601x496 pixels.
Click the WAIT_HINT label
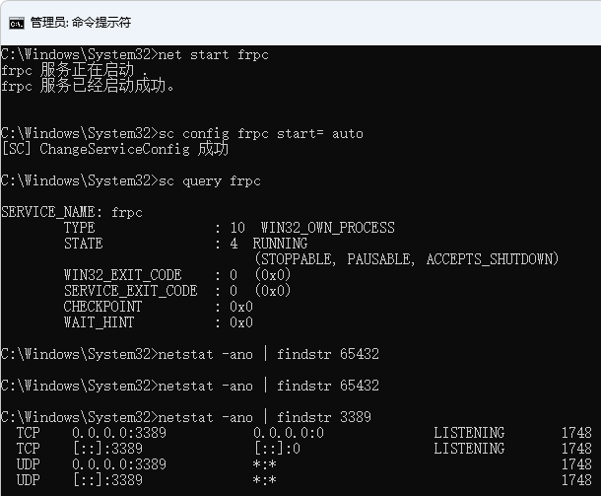99,321
